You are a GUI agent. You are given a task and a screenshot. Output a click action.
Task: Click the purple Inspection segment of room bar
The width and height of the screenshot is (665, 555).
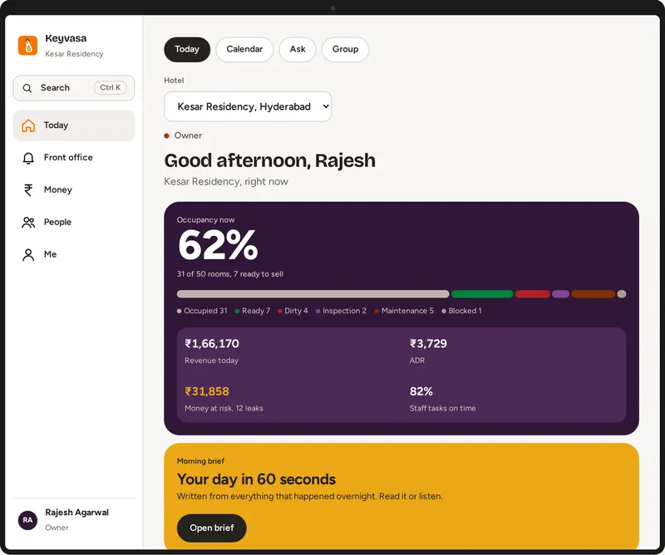[560, 294]
